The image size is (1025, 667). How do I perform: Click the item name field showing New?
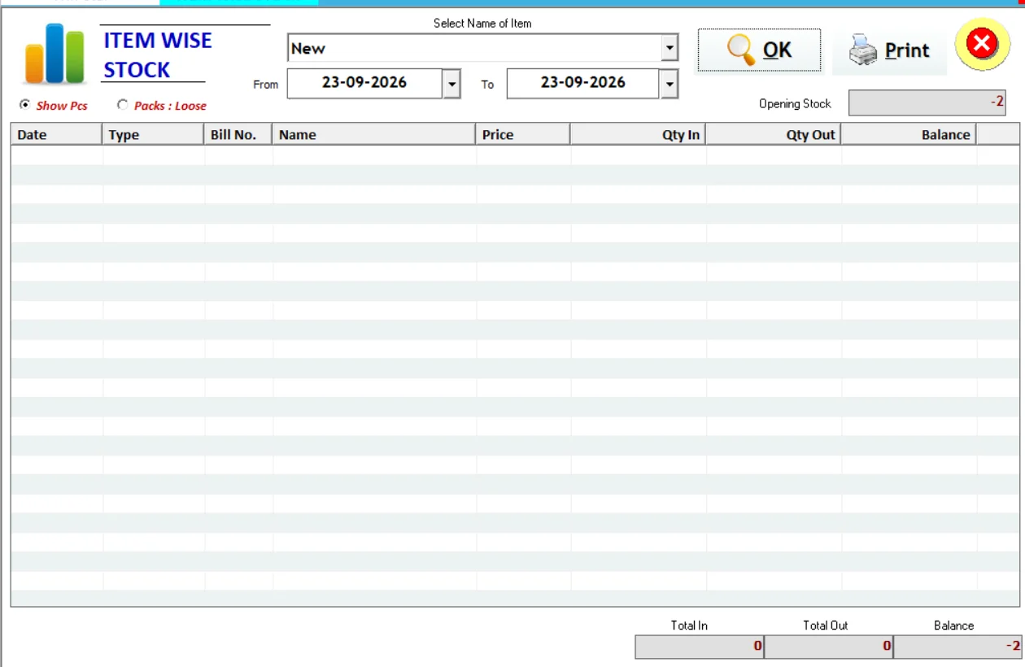(x=474, y=48)
